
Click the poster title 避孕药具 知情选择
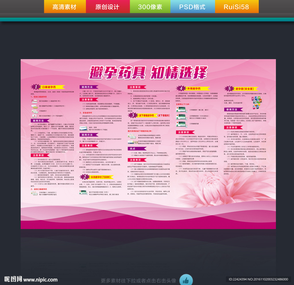pos(148,73)
